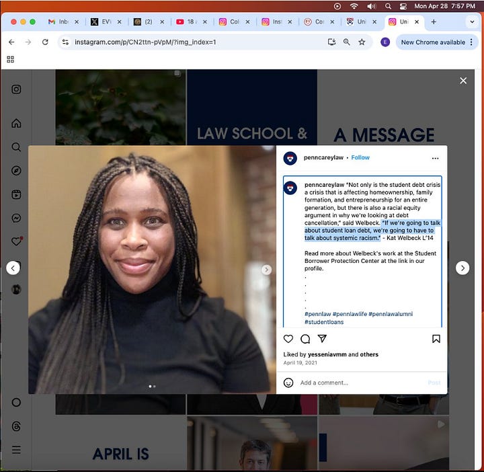
Task: Open Explore compass icon in sidebar
Action: pos(16,170)
